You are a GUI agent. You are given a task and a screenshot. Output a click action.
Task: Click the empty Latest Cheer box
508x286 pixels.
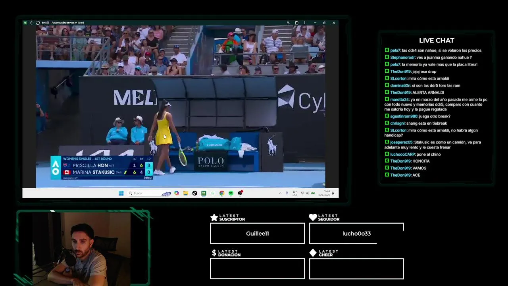[x=356, y=269]
